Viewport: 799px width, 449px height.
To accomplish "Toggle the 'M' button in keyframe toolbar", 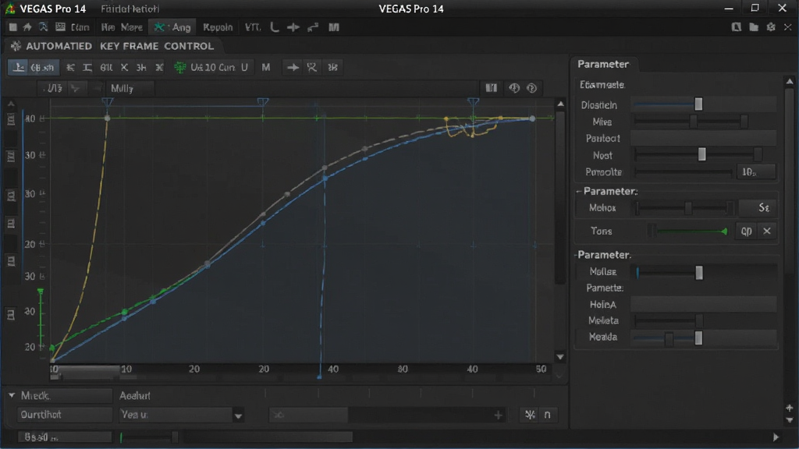I will coord(266,67).
